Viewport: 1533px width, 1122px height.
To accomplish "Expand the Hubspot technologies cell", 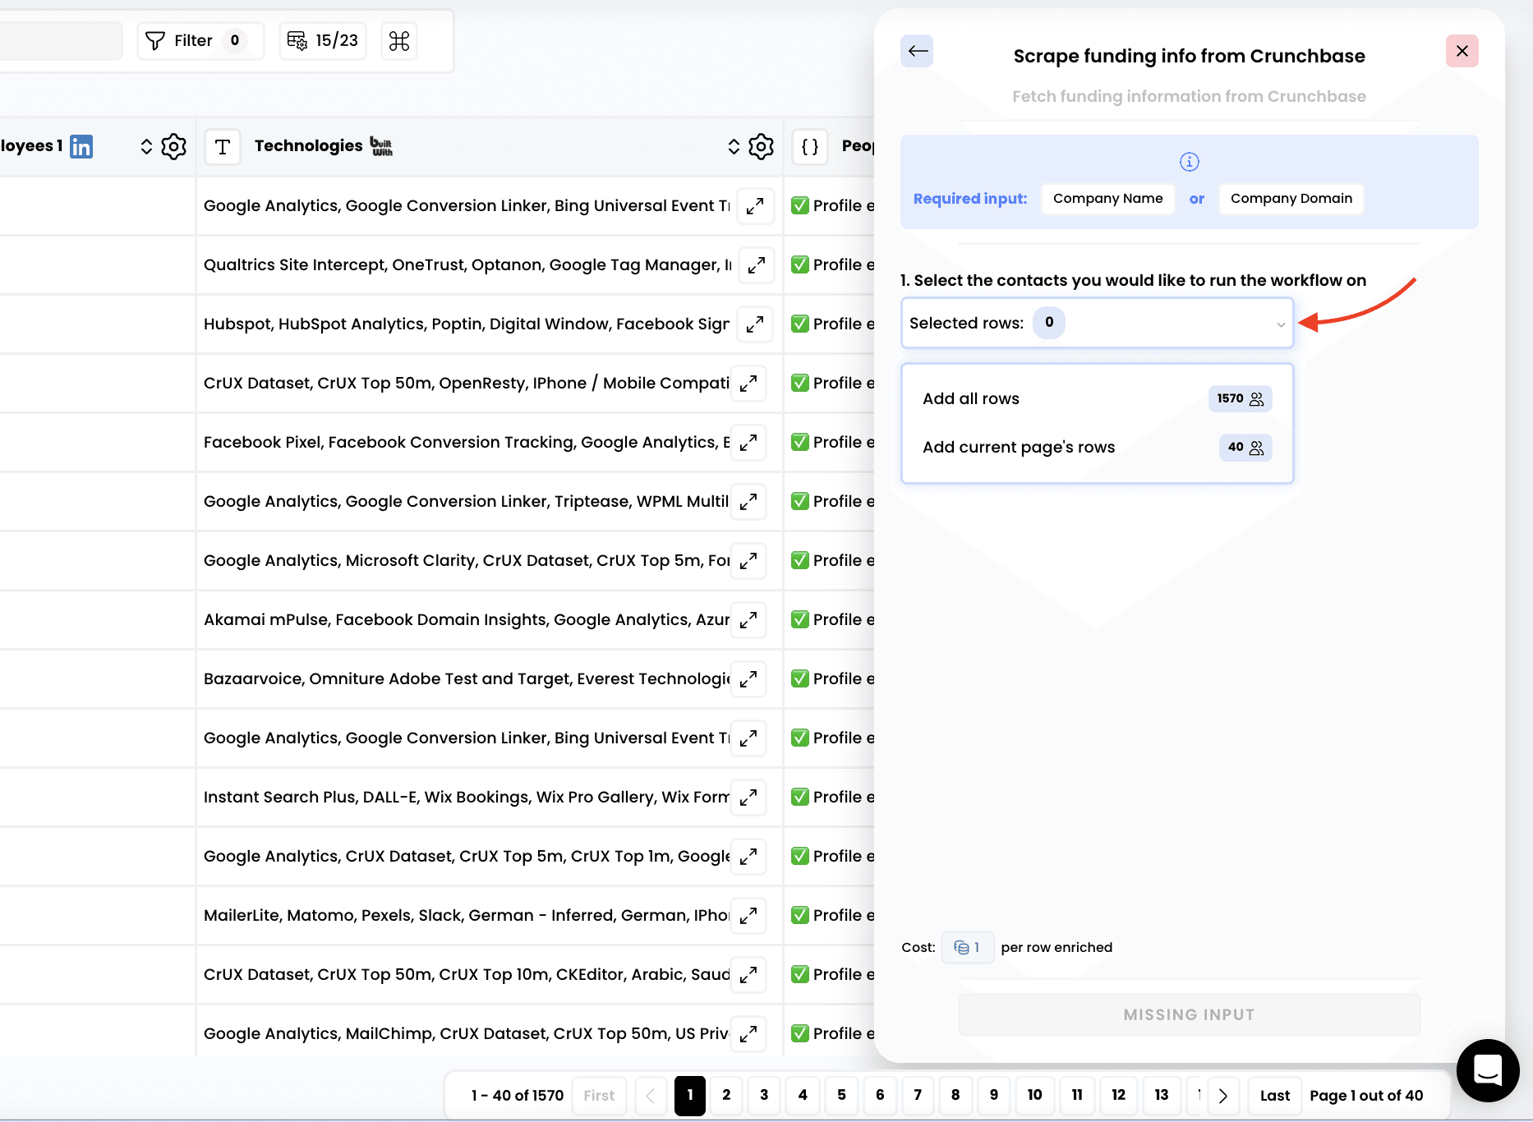I will click(754, 324).
